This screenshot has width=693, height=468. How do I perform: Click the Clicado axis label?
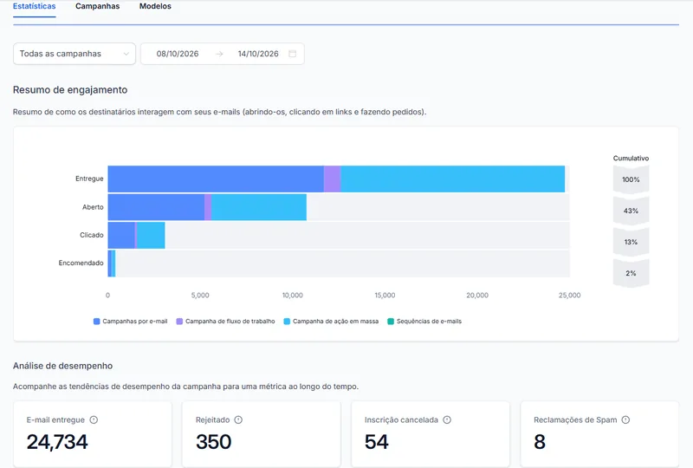[92, 235]
